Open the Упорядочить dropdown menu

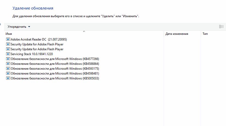point(19,27)
